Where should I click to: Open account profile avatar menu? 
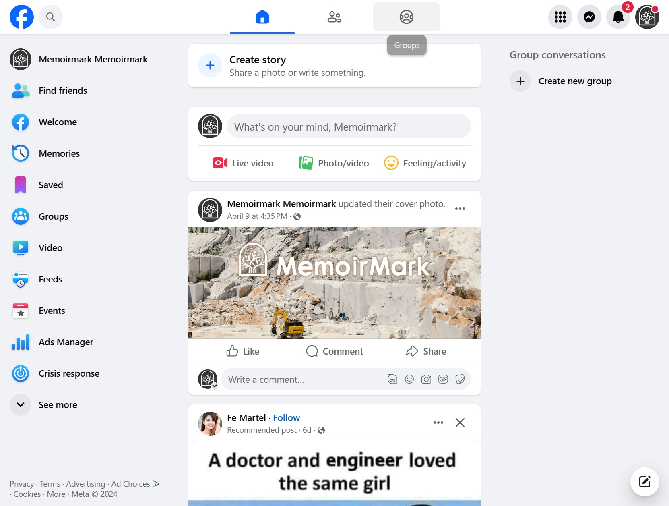point(647,17)
